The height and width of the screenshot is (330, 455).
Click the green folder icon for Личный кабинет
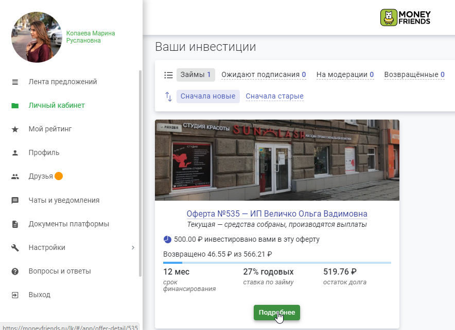point(15,106)
